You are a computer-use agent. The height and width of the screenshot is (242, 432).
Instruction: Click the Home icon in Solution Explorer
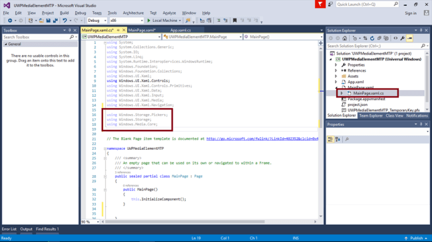(x=345, y=38)
